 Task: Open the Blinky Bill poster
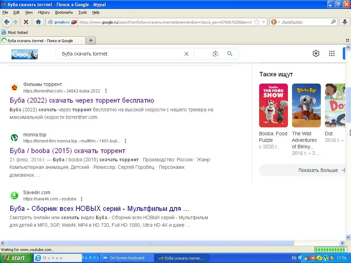click(306, 105)
